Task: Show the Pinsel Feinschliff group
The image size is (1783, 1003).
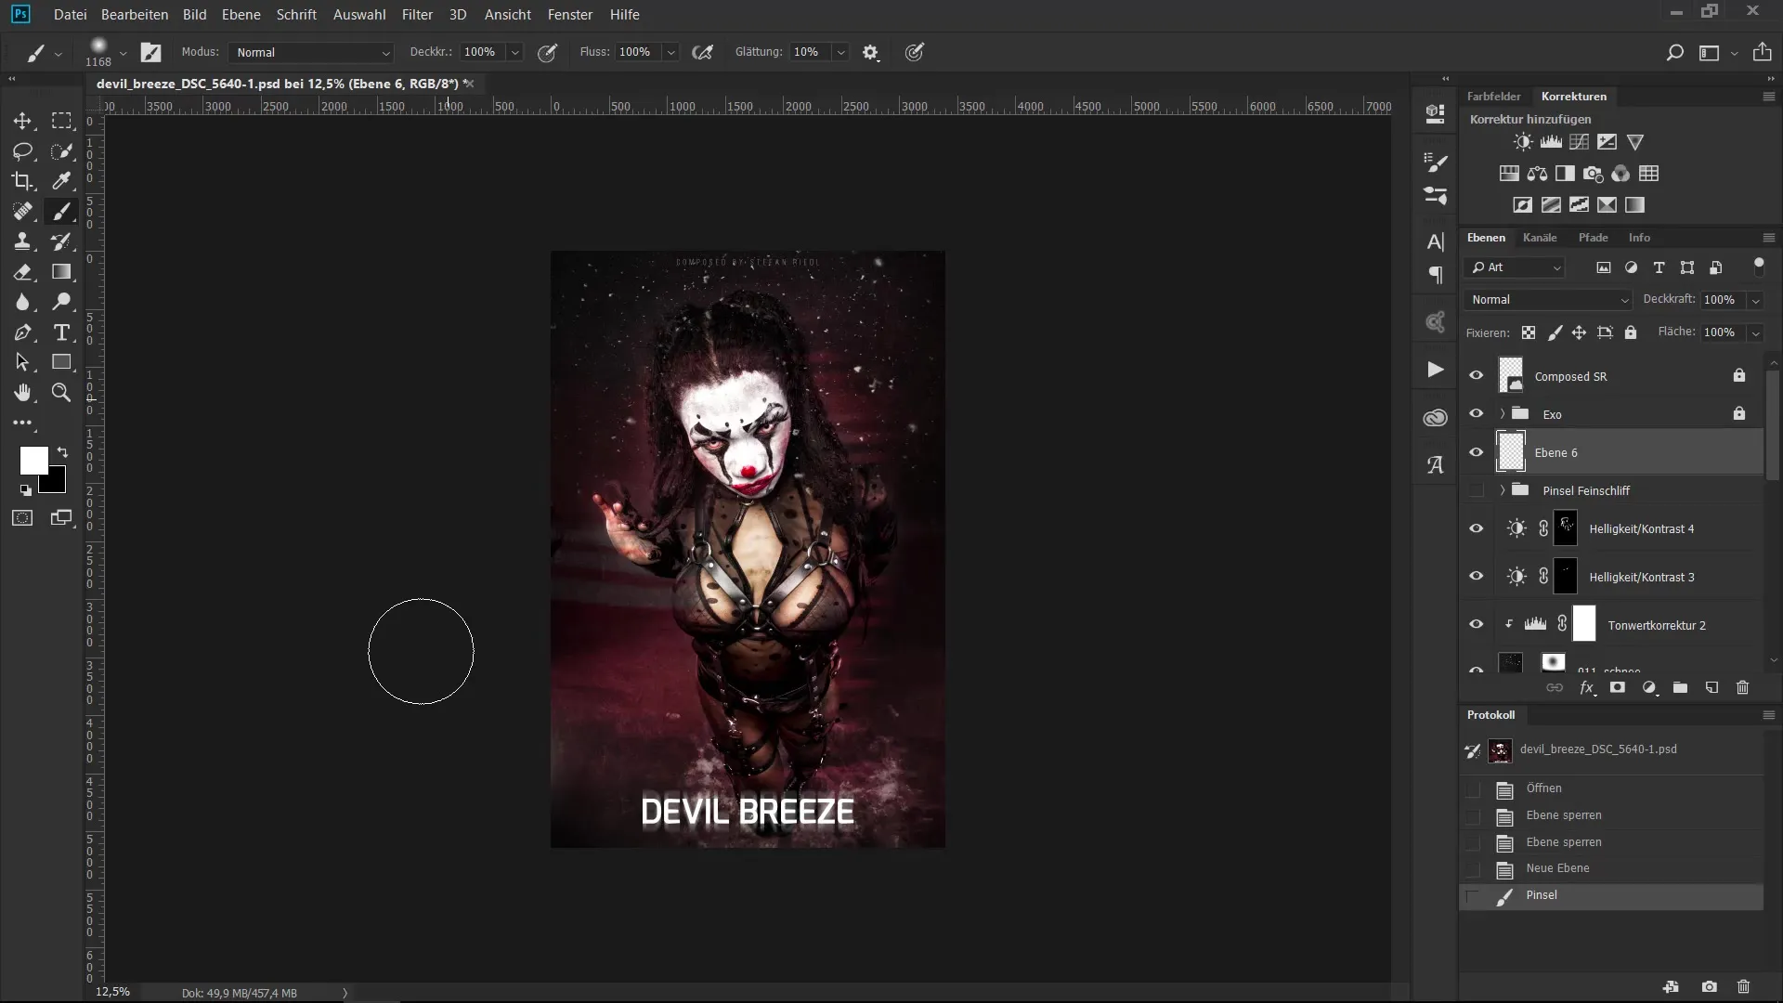Action: (1476, 490)
